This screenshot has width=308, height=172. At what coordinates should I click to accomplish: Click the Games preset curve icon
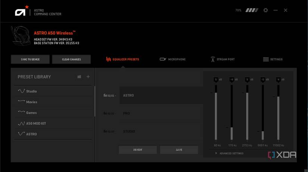click(21, 112)
